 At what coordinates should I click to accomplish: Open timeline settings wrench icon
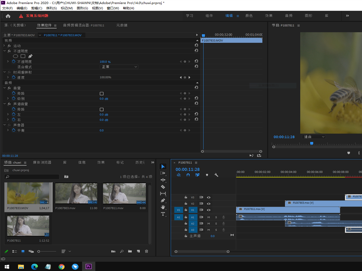tap(216, 175)
